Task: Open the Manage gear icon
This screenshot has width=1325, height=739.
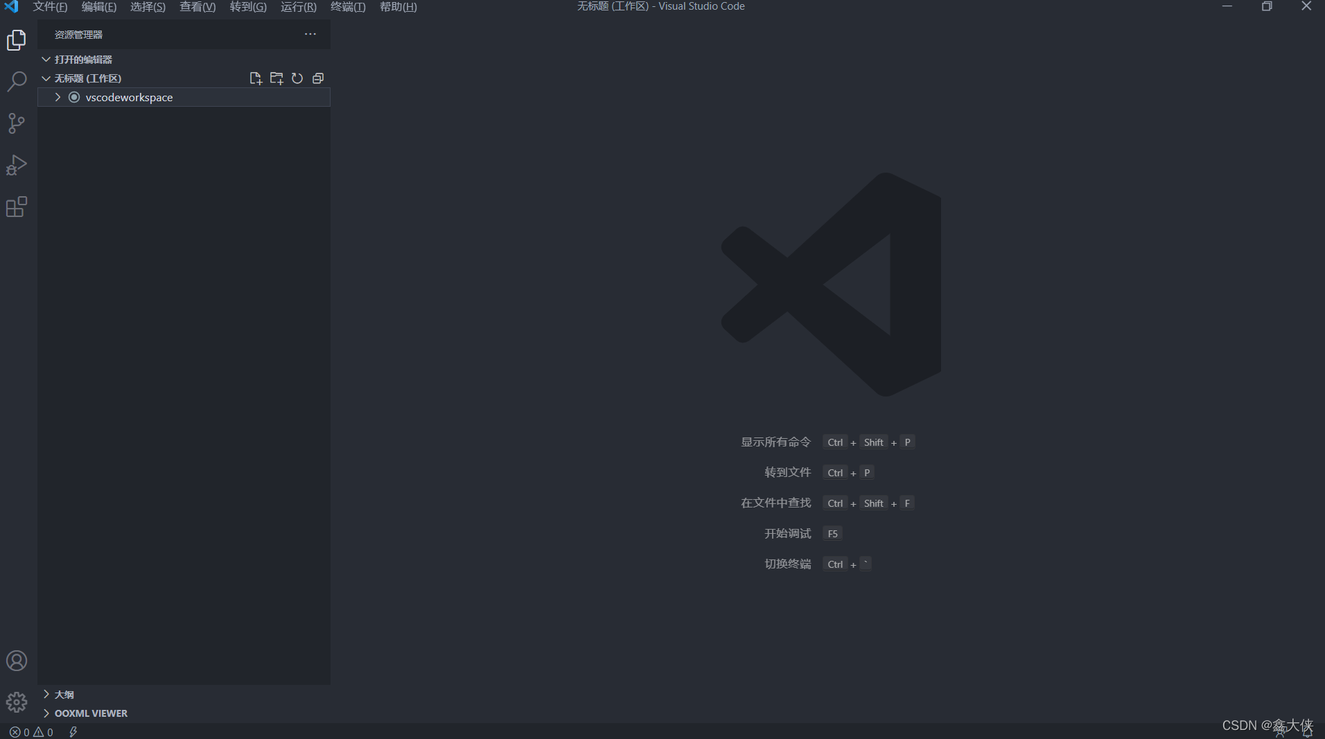Action: click(x=17, y=702)
